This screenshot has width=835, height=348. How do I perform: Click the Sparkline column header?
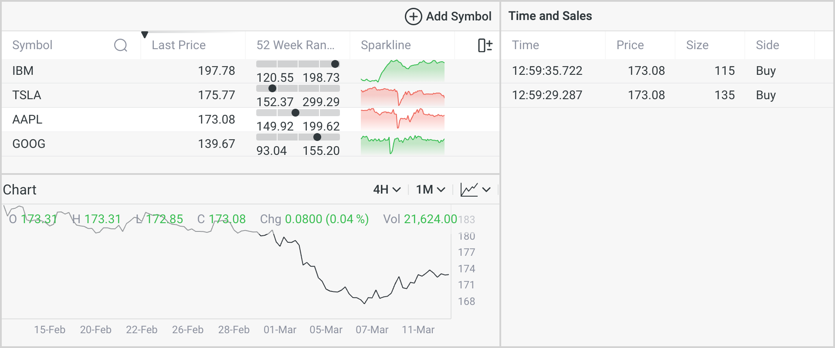(386, 45)
